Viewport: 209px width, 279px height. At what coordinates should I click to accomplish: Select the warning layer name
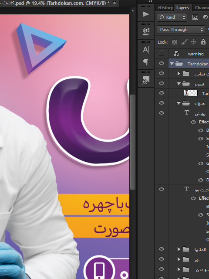point(196,54)
